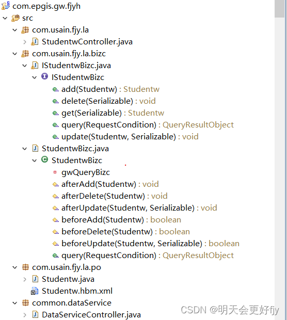
Task: Click the get(Serializable) method icon
Action: (56, 113)
